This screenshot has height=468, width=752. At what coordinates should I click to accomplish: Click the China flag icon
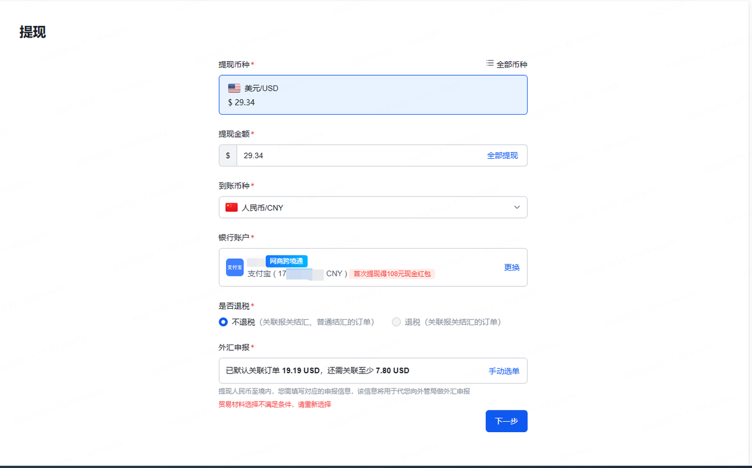click(231, 208)
